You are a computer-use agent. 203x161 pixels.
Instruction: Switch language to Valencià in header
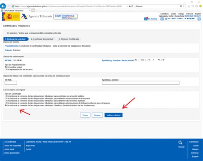(189, 14)
